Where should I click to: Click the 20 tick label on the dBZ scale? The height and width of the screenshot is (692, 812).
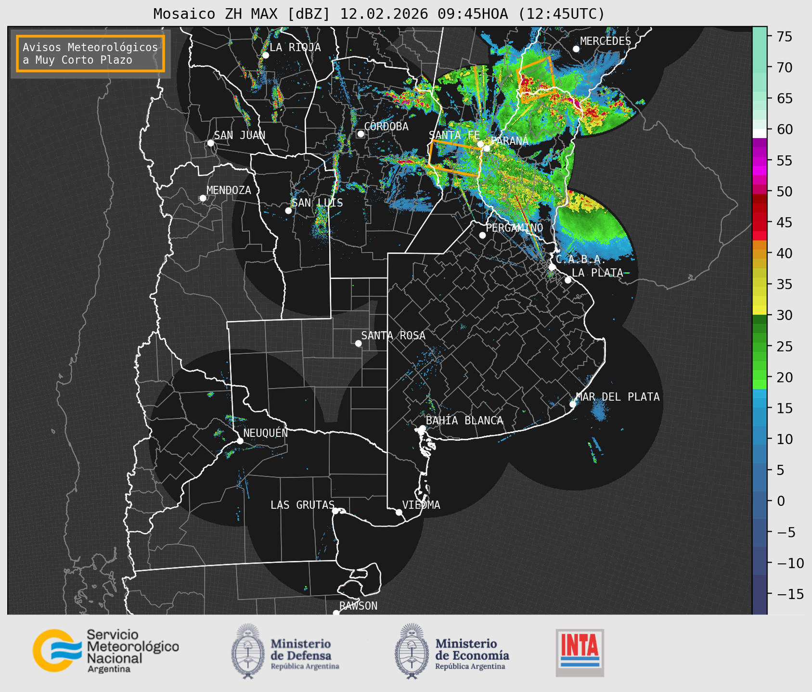point(784,377)
